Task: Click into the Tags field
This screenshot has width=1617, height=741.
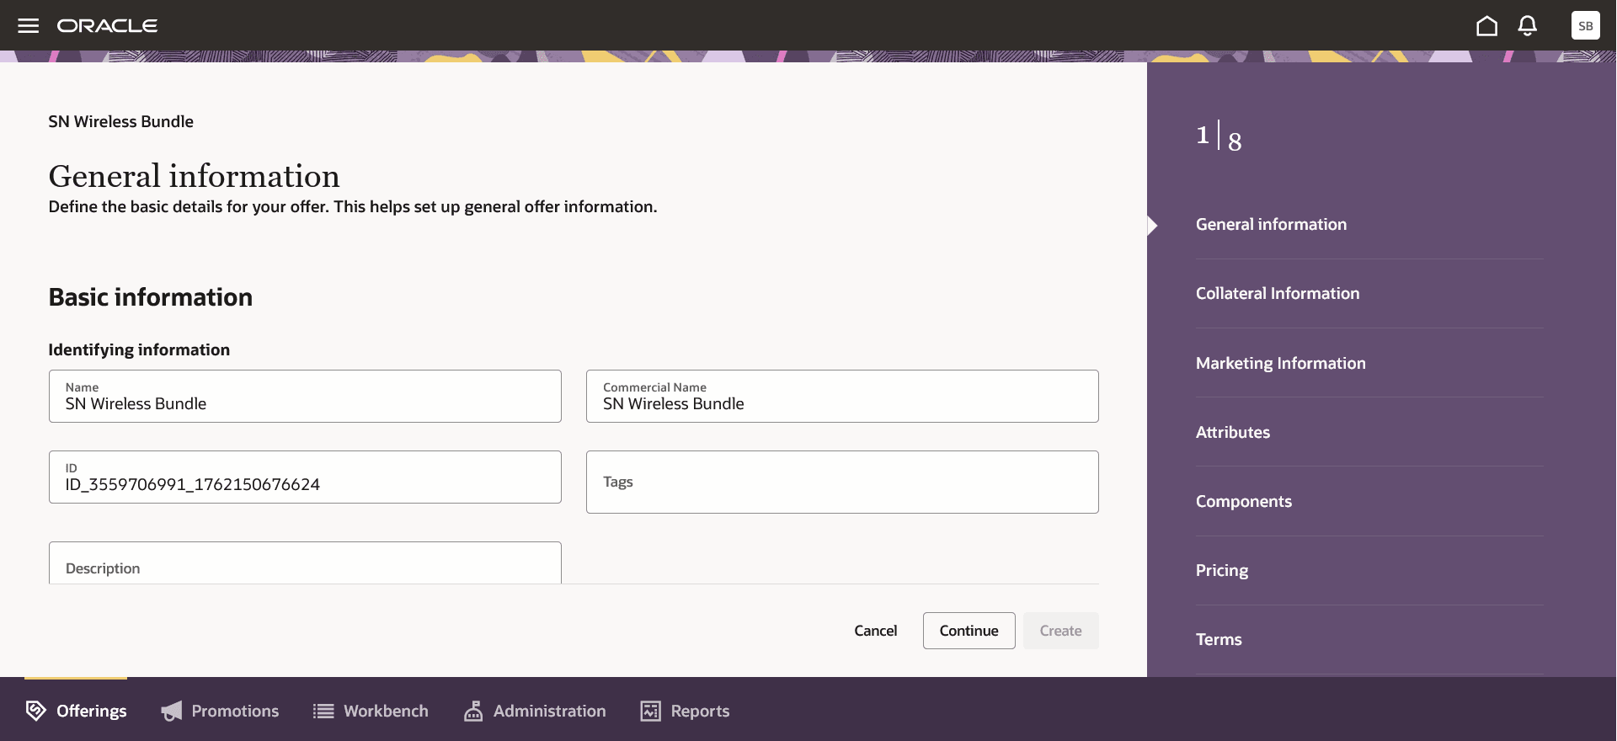Action: point(842,482)
